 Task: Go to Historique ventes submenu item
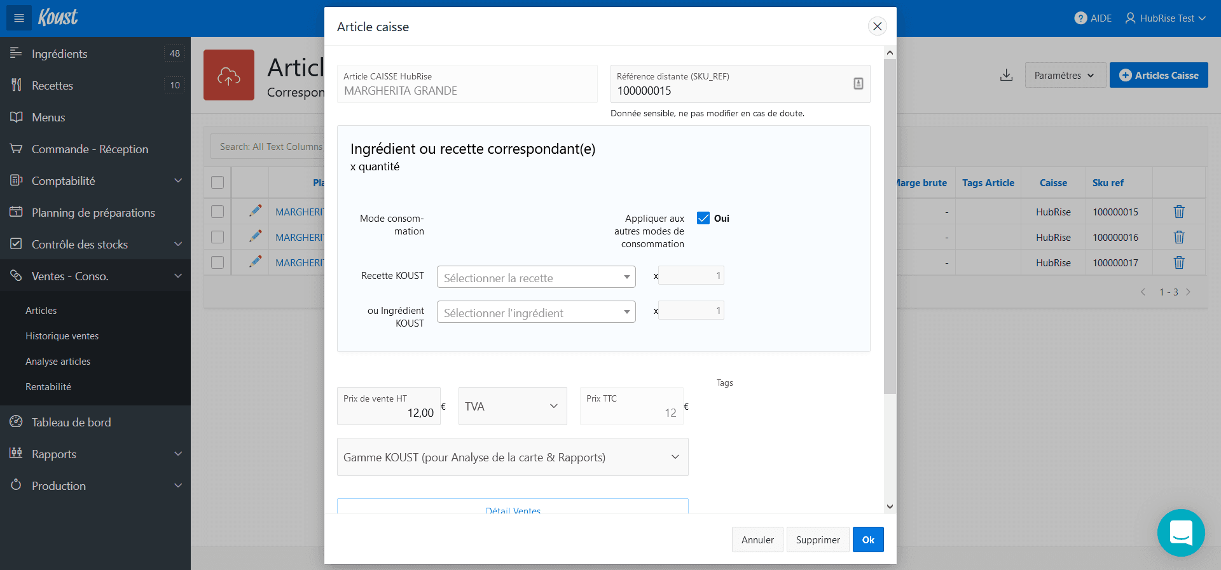point(62,336)
